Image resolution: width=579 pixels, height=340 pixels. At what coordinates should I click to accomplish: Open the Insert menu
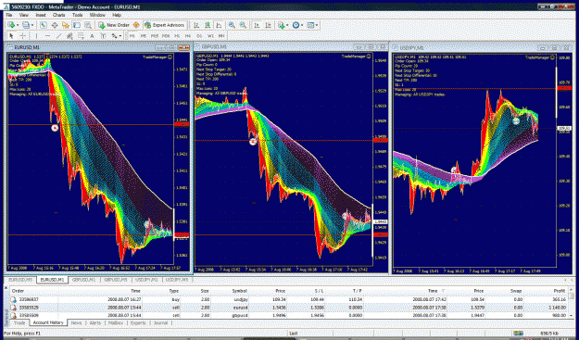[x=41, y=15]
